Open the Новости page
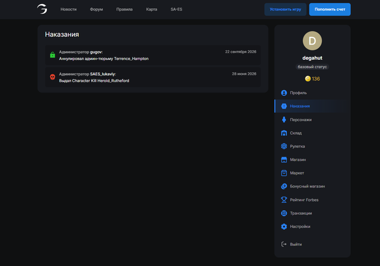 click(69, 9)
